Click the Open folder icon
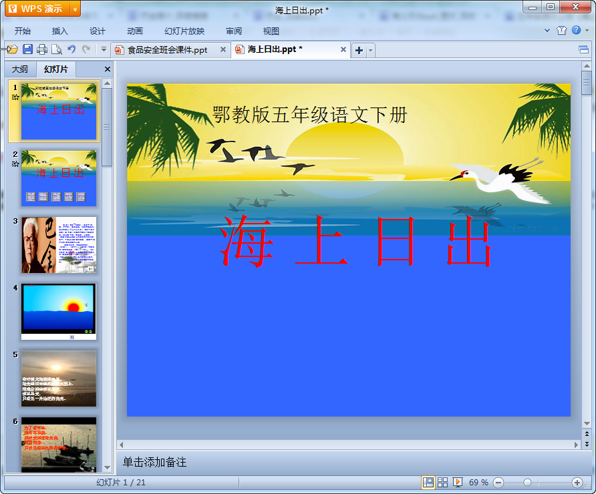The image size is (596, 494). click(12, 49)
